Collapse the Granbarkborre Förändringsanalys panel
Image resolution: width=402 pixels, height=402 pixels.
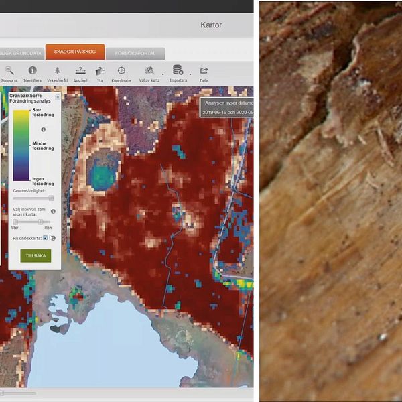click(x=58, y=97)
